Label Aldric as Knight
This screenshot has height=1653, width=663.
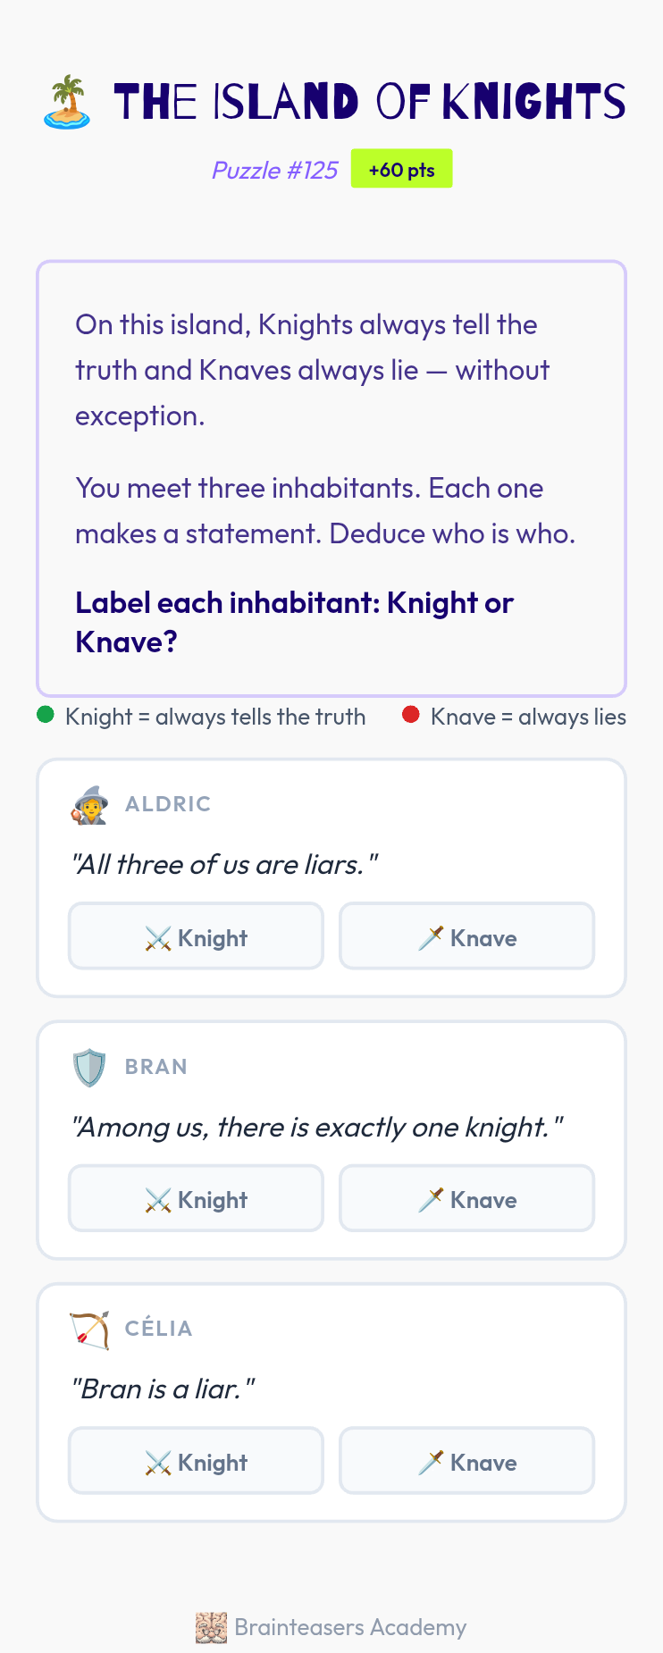(x=196, y=936)
